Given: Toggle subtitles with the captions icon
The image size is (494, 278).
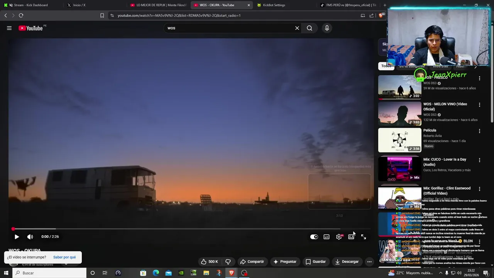Looking at the screenshot, I should coord(327,237).
